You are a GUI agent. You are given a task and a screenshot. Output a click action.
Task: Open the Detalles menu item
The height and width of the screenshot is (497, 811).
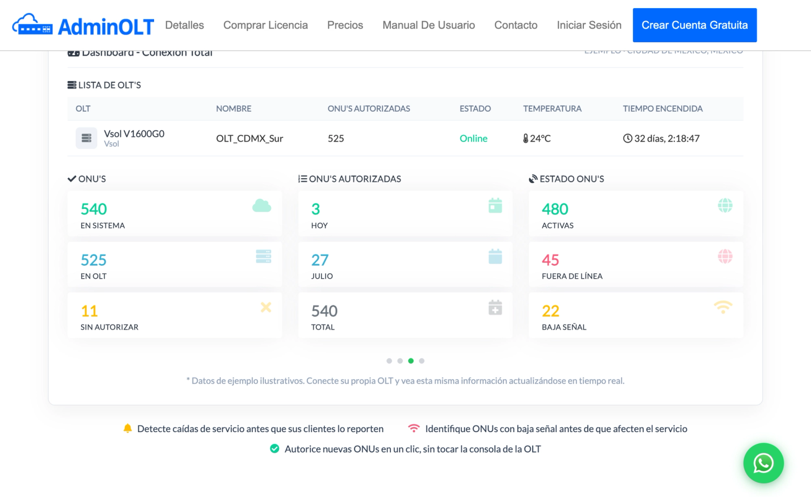[184, 25]
